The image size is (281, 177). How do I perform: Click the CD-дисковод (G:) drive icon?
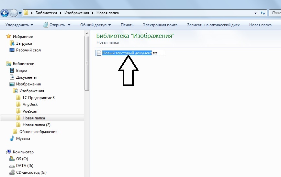(12, 172)
